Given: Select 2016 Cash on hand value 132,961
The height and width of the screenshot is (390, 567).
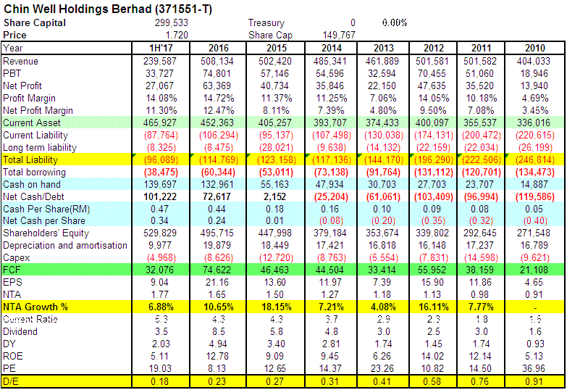Looking at the screenshot, I should pos(217,184).
